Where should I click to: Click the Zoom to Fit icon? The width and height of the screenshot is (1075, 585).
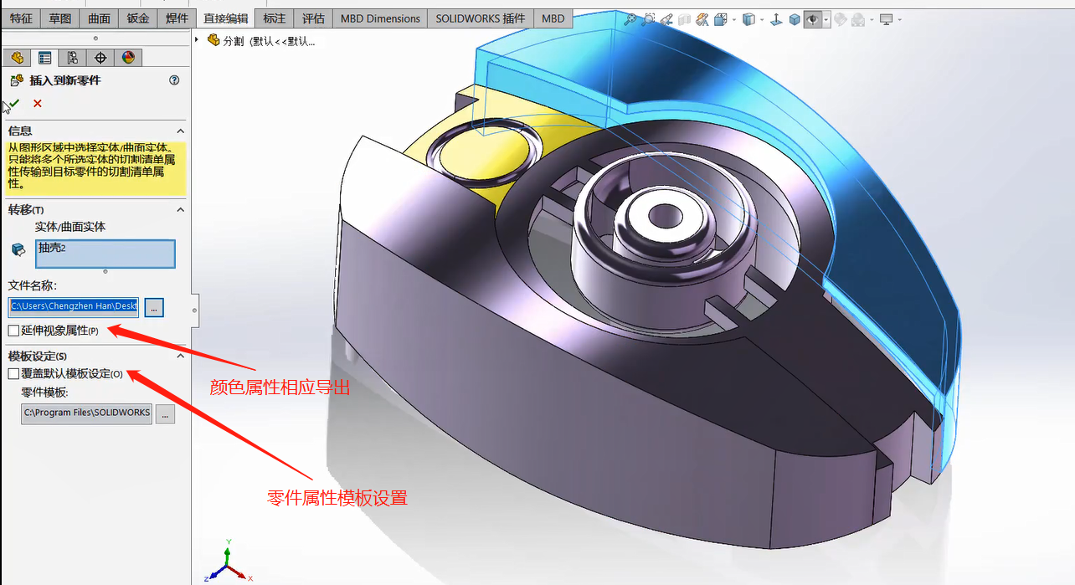[630, 19]
